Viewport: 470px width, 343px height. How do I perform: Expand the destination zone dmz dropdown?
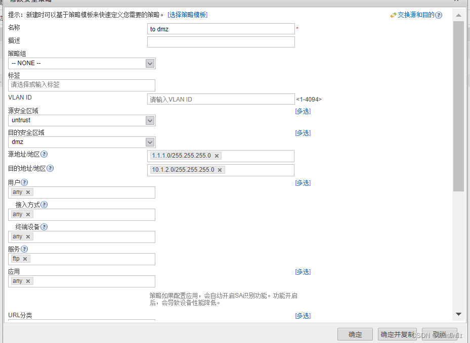150,142
